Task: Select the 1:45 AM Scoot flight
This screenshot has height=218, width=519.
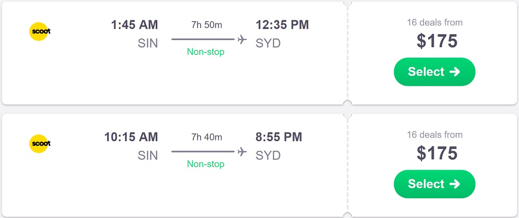Action: point(434,72)
